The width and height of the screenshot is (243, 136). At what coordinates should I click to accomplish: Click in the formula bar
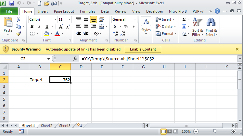coord(158,59)
